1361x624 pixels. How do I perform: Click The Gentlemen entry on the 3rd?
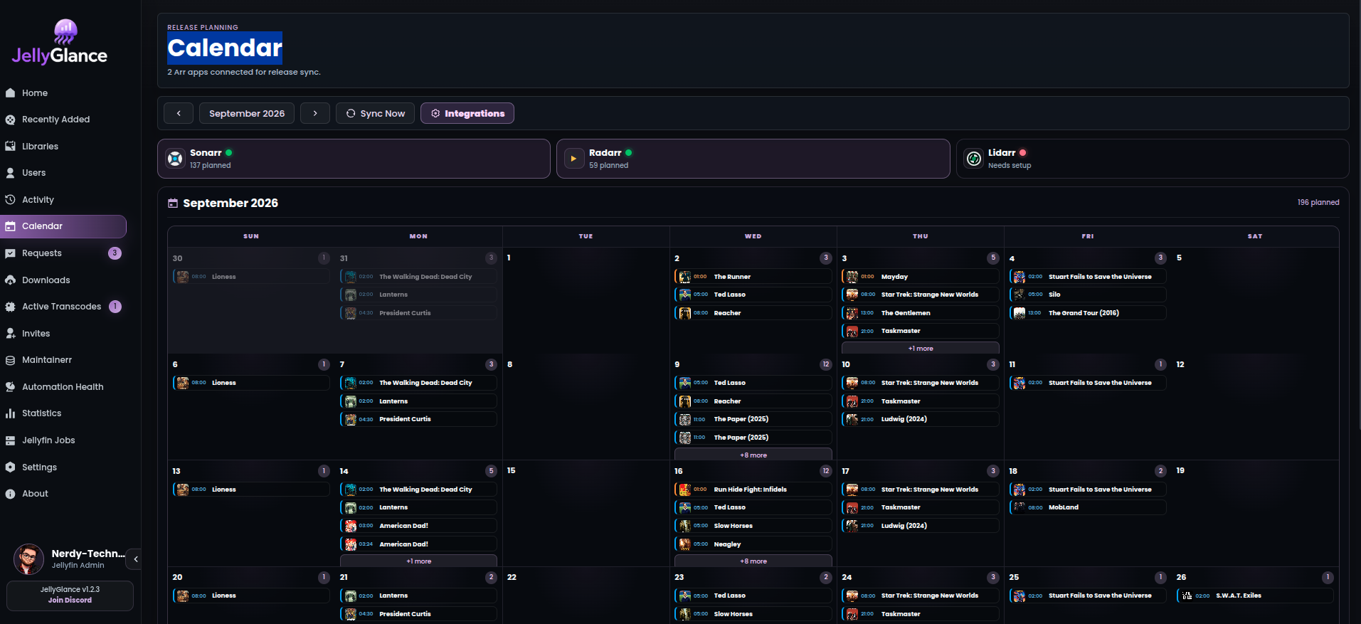click(x=921, y=313)
